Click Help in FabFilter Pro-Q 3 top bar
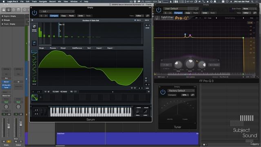Screen dimensions: 261x147 (x=252, y=18)
